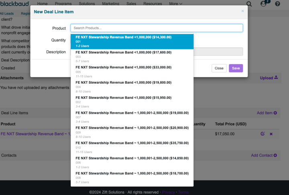Open the user profile notifications icon
Screen dimensions: 289x195
coord(265,3)
